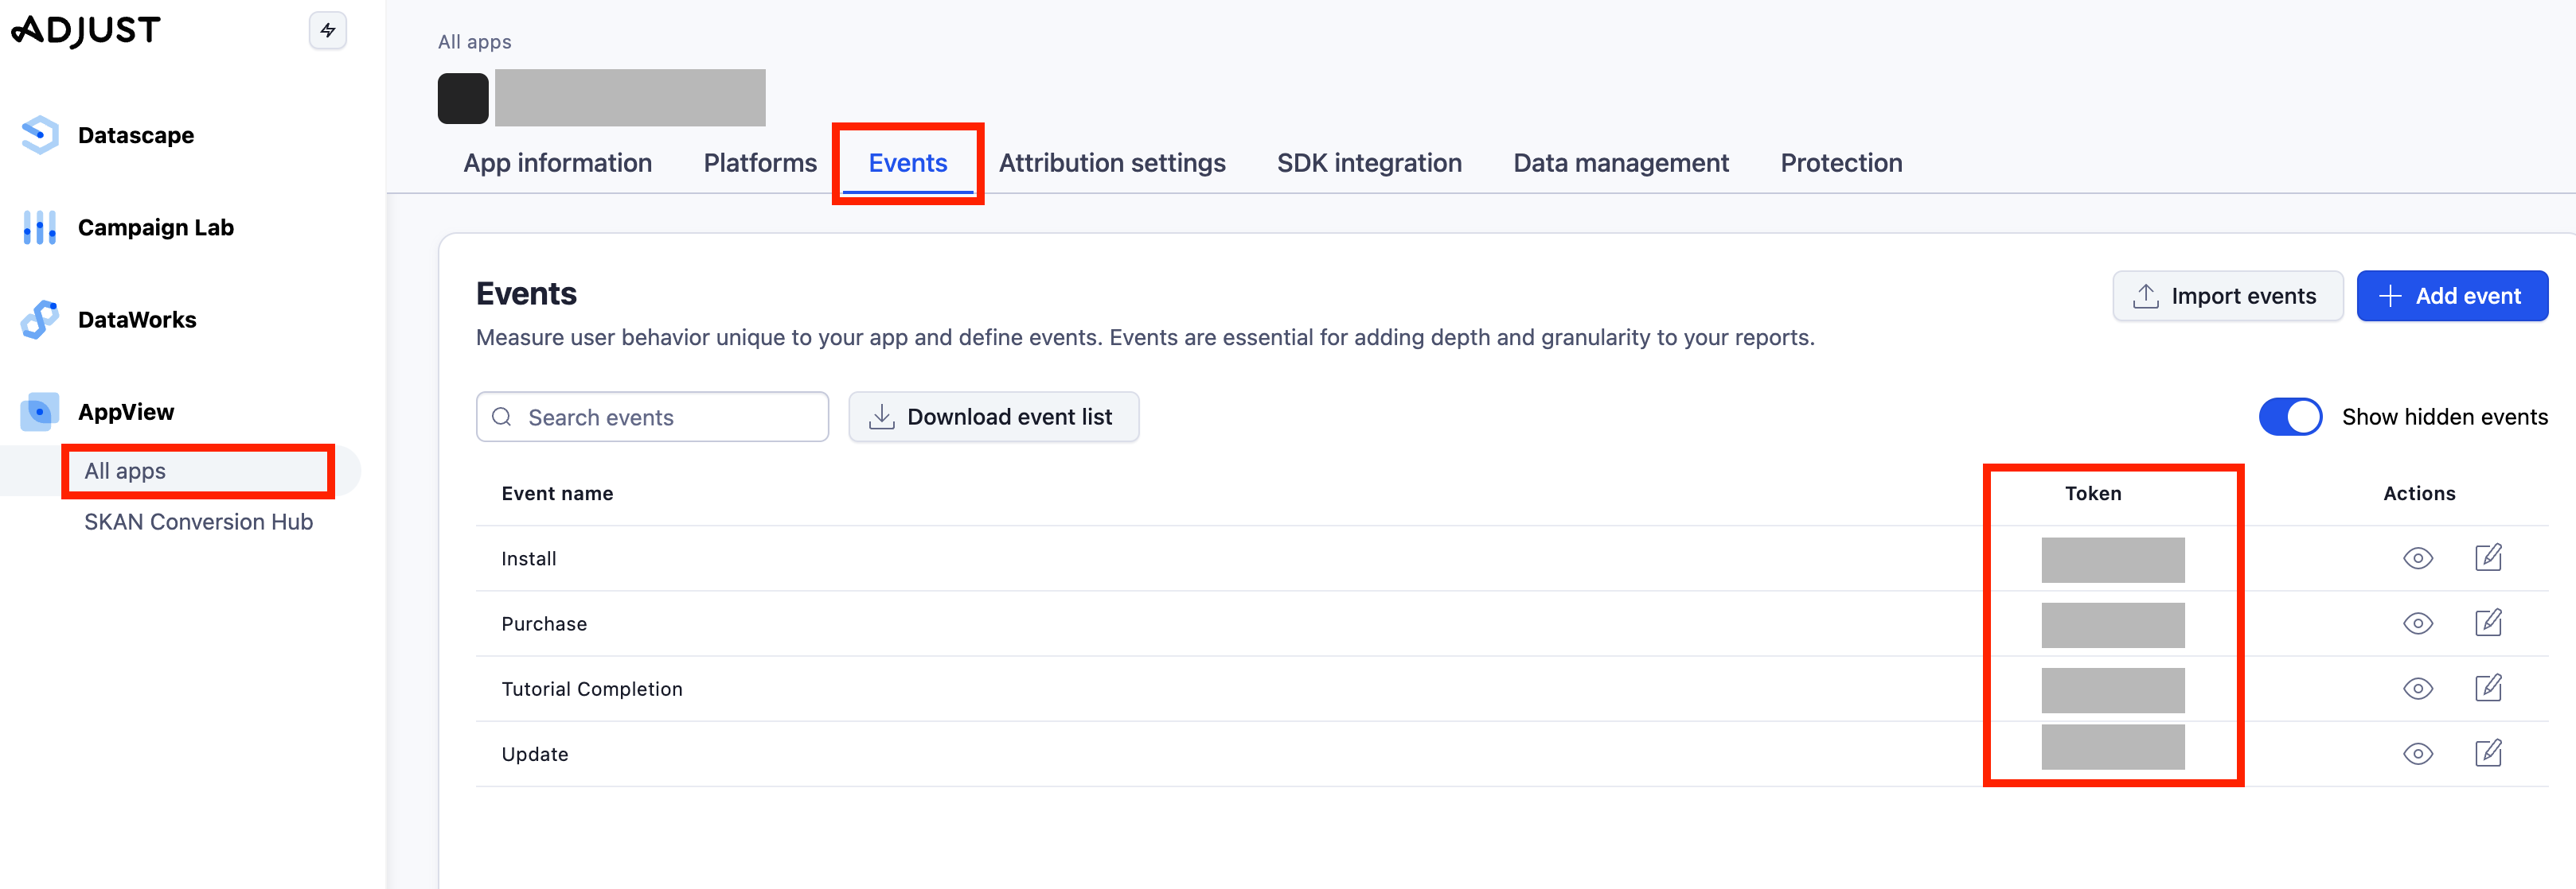Toggle visibility of the Purchase event
This screenshot has width=2576, height=889.
2417,623
